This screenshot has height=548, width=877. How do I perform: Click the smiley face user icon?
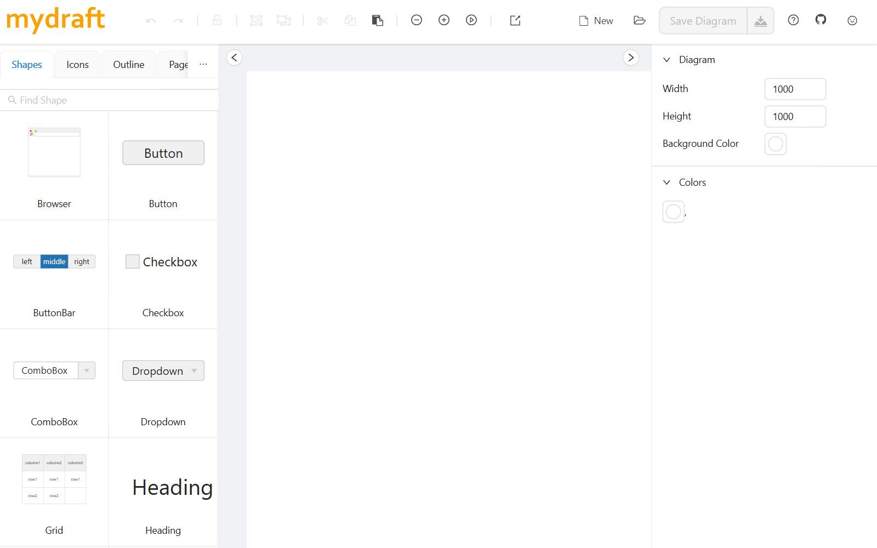[852, 20]
